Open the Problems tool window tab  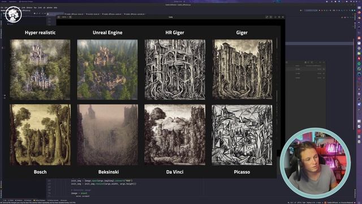pos(19,200)
